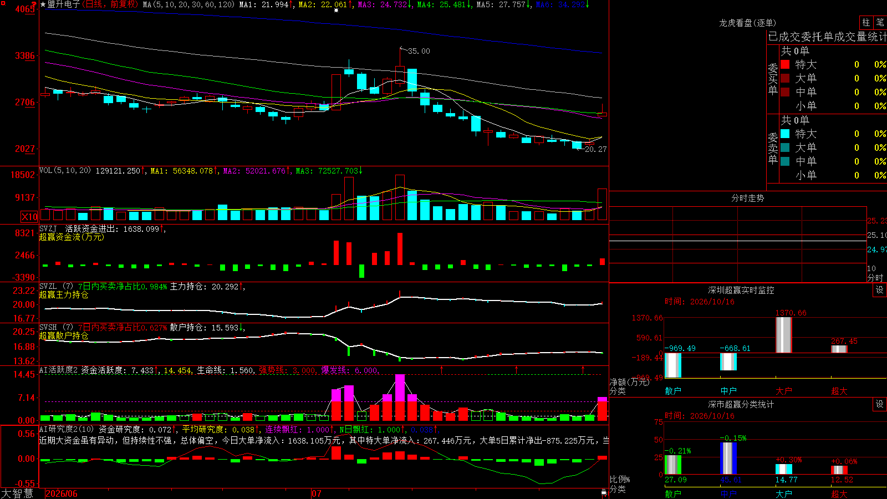Click the 2026/06 date label on the axis

click(x=62, y=493)
